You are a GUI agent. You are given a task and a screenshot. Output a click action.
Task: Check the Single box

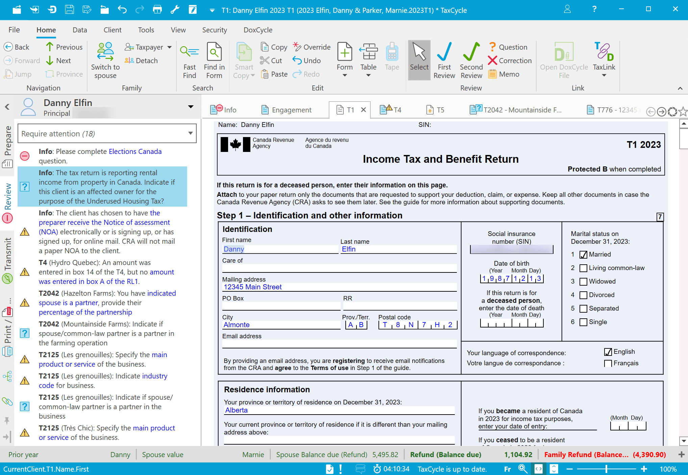[583, 322]
